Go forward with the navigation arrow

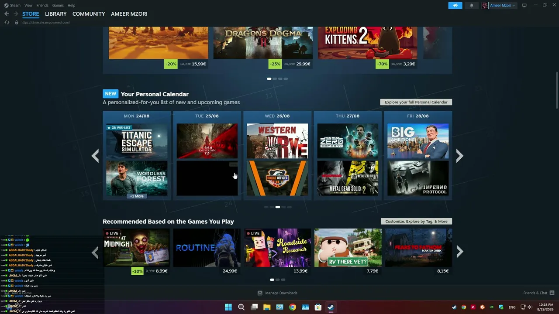(x=16, y=14)
